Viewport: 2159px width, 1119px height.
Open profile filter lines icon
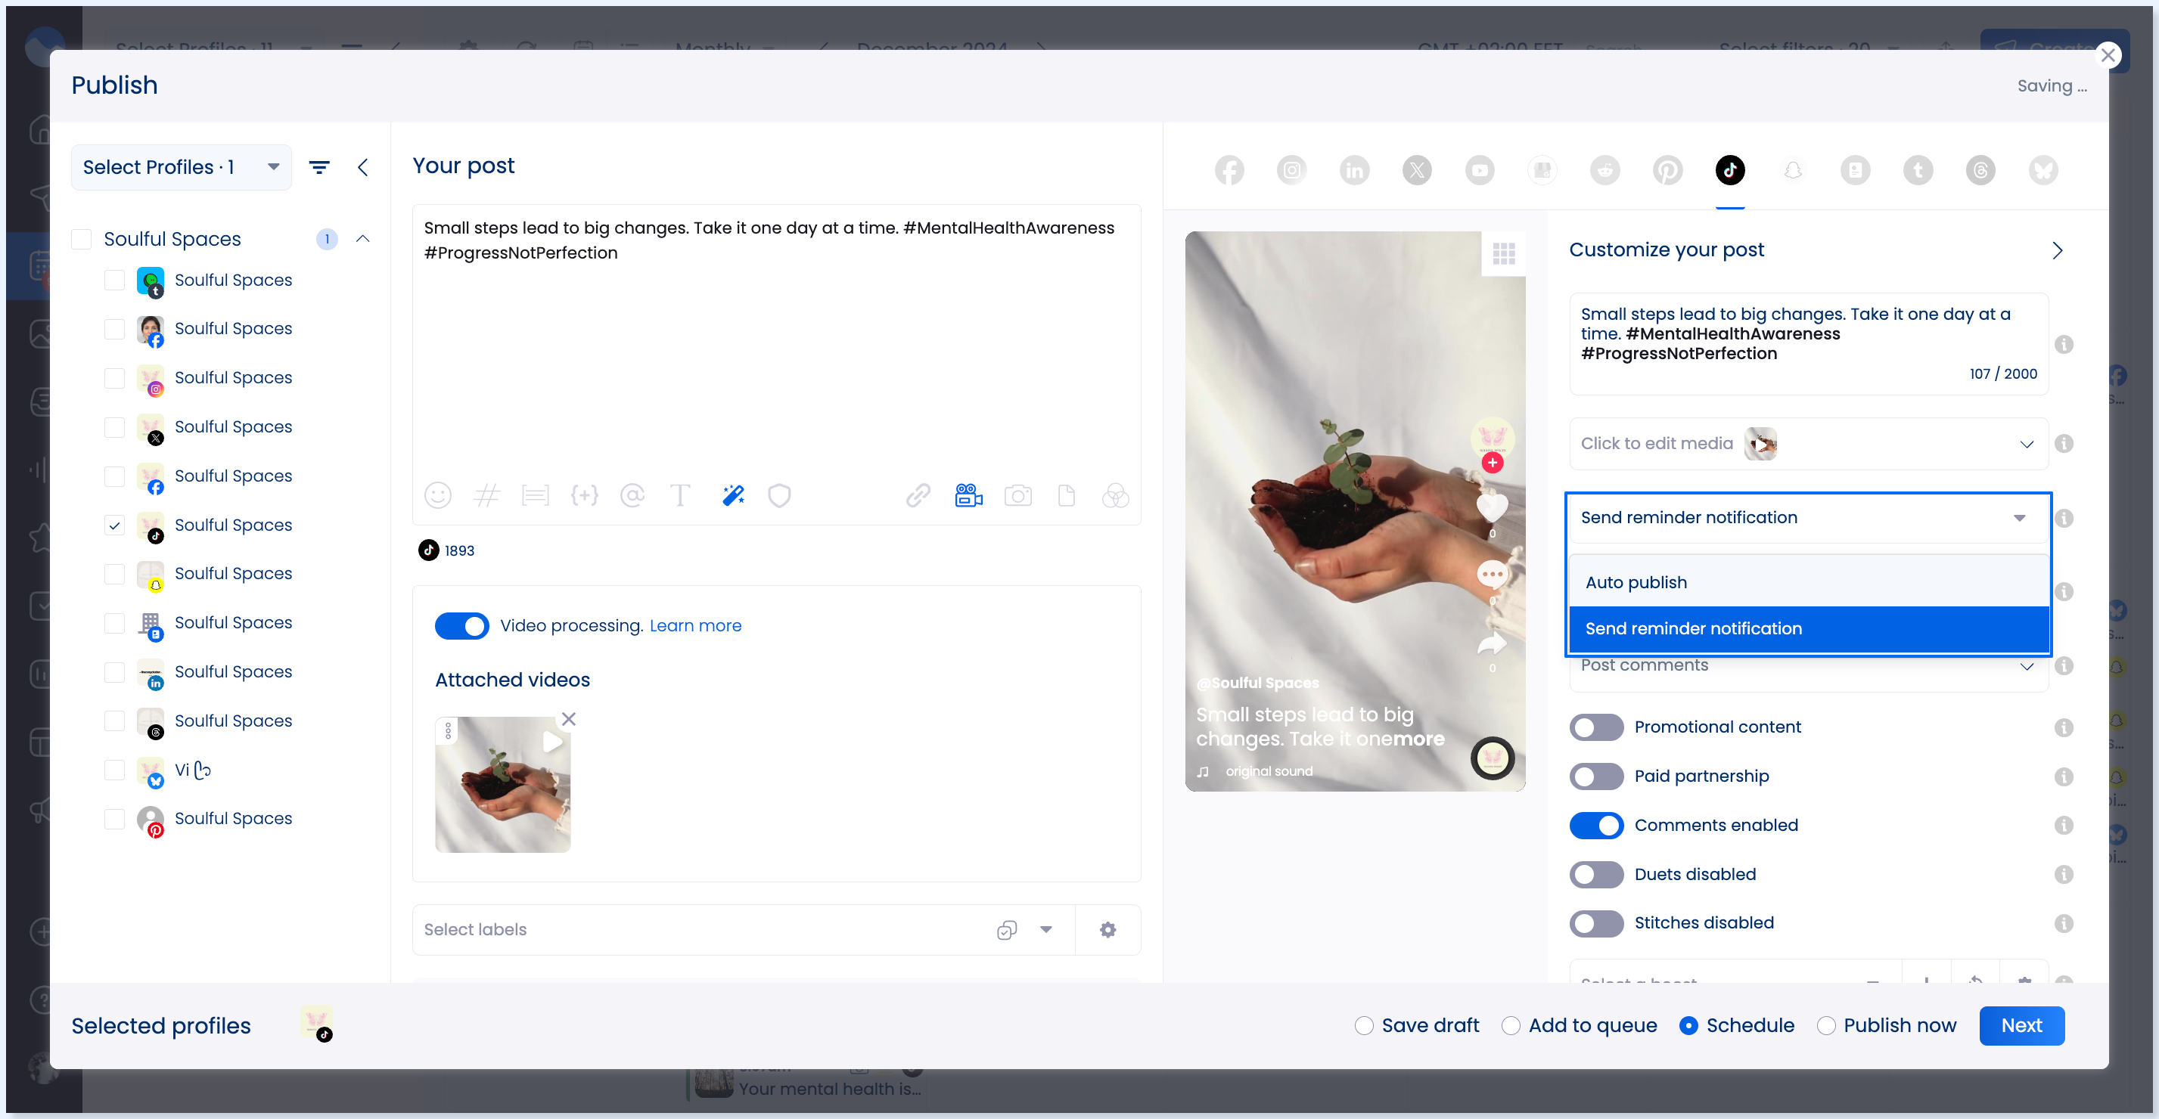tap(319, 168)
